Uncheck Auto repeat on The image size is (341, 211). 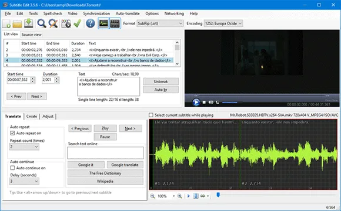pyautogui.click(x=12, y=133)
